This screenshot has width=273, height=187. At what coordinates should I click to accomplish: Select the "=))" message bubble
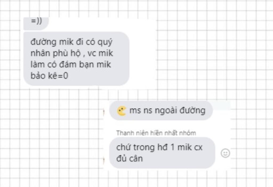click(36, 23)
